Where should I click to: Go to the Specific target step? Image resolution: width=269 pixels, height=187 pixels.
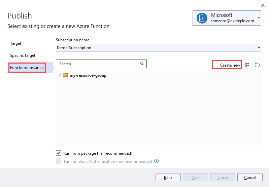click(x=23, y=55)
